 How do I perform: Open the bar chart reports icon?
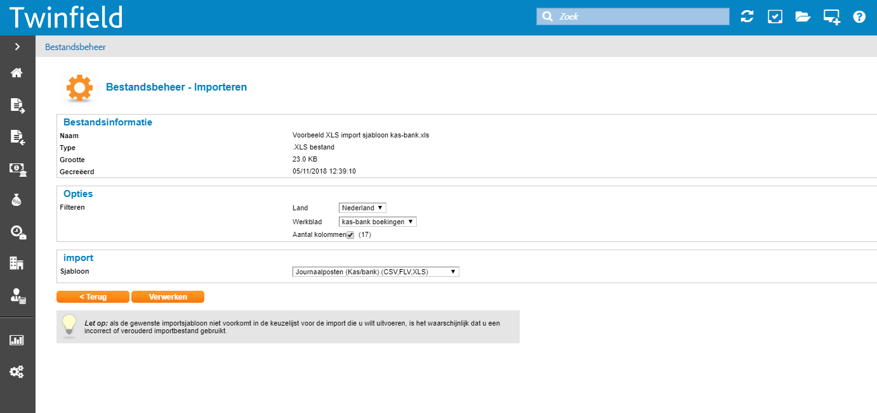(x=17, y=340)
